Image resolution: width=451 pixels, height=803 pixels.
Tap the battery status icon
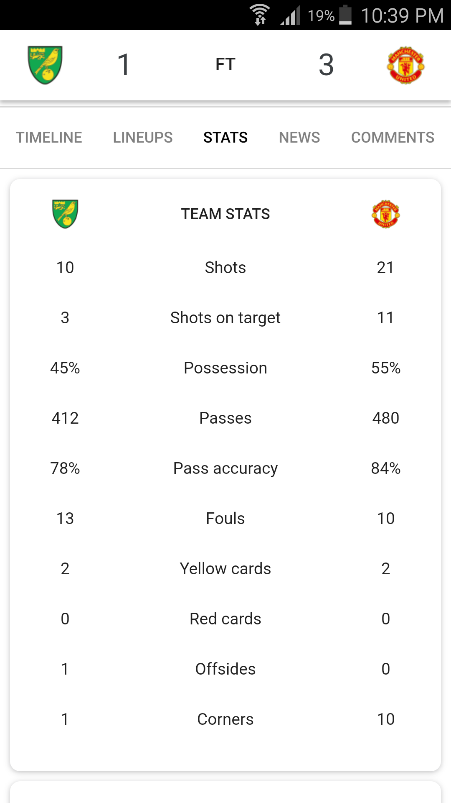tap(345, 15)
